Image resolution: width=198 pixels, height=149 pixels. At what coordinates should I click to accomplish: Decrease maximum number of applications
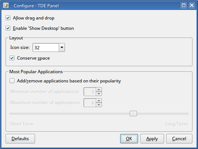tap(99, 105)
